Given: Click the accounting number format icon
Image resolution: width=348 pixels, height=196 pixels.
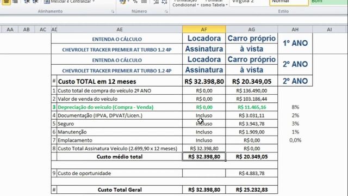Looking at the screenshot, I should pyautogui.click(x=122, y=2).
